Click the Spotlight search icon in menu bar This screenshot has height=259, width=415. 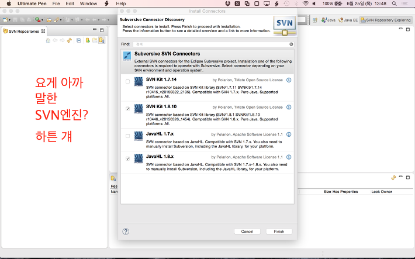(x=394, y=4)
